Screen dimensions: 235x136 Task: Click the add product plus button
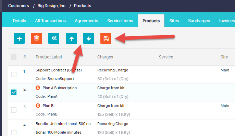[19, 38]
